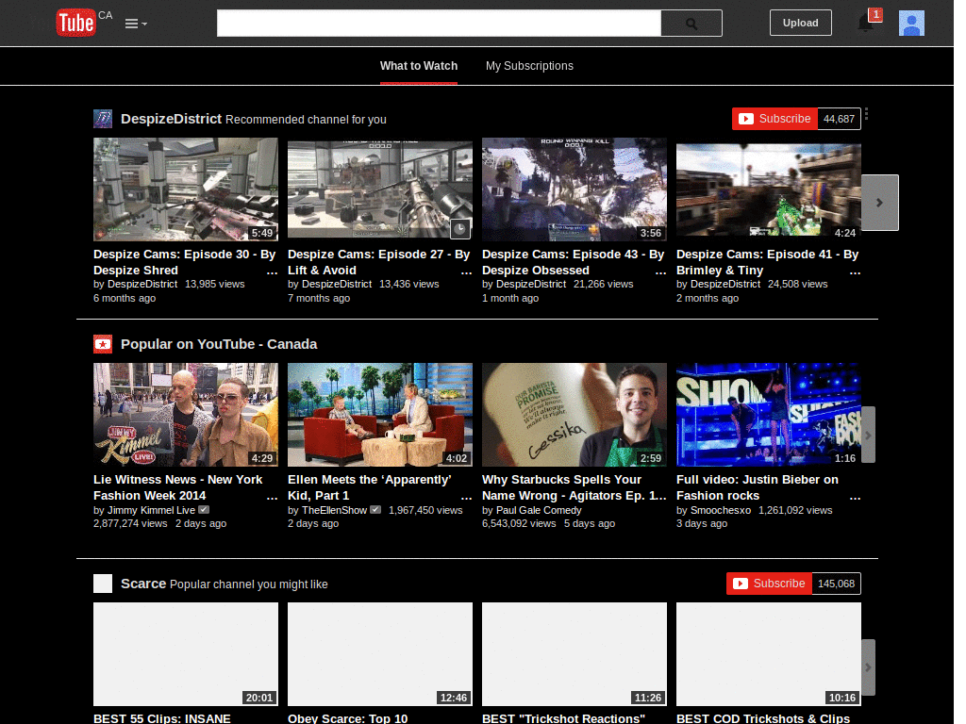
Task: Open DespizeDistrict shelf options dots
Action: (x=866, y=114)
